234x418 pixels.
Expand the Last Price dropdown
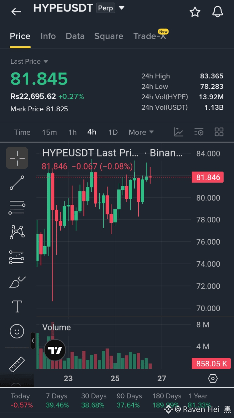pyautogui.click(x=46, y=61)
